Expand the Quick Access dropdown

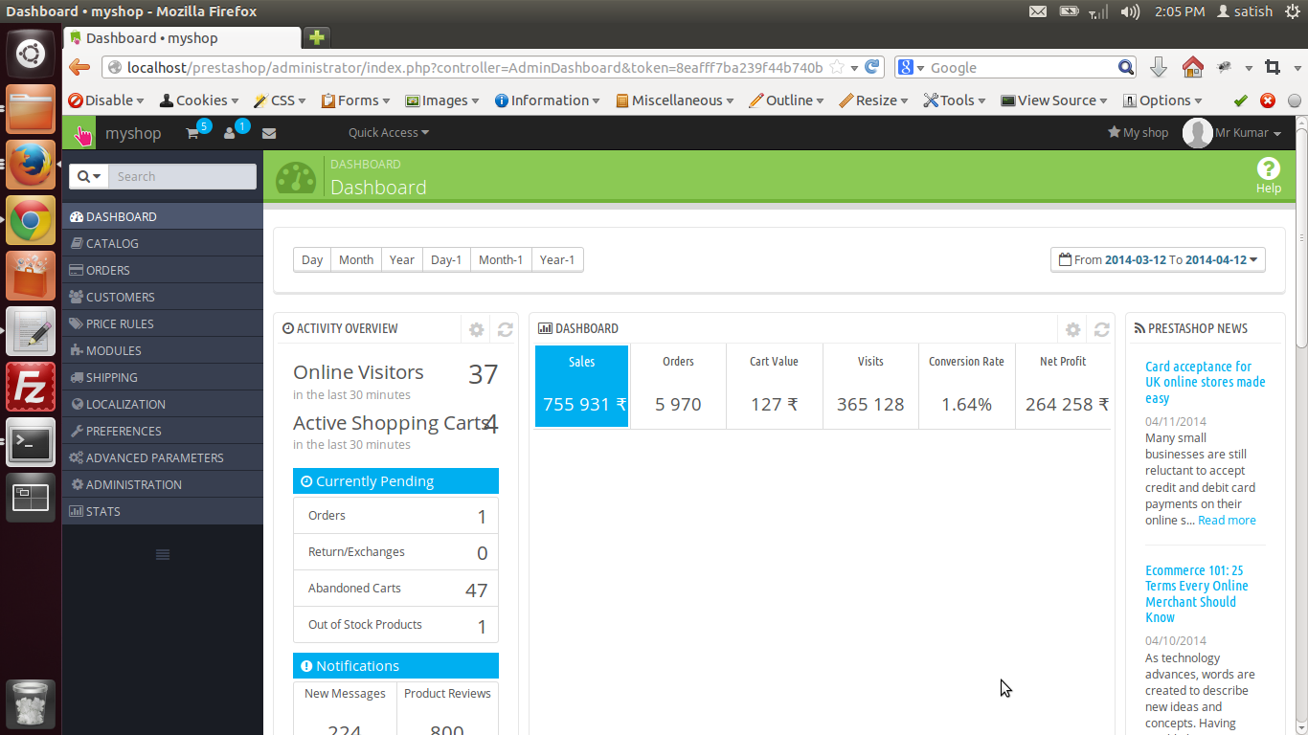(389, 133)
